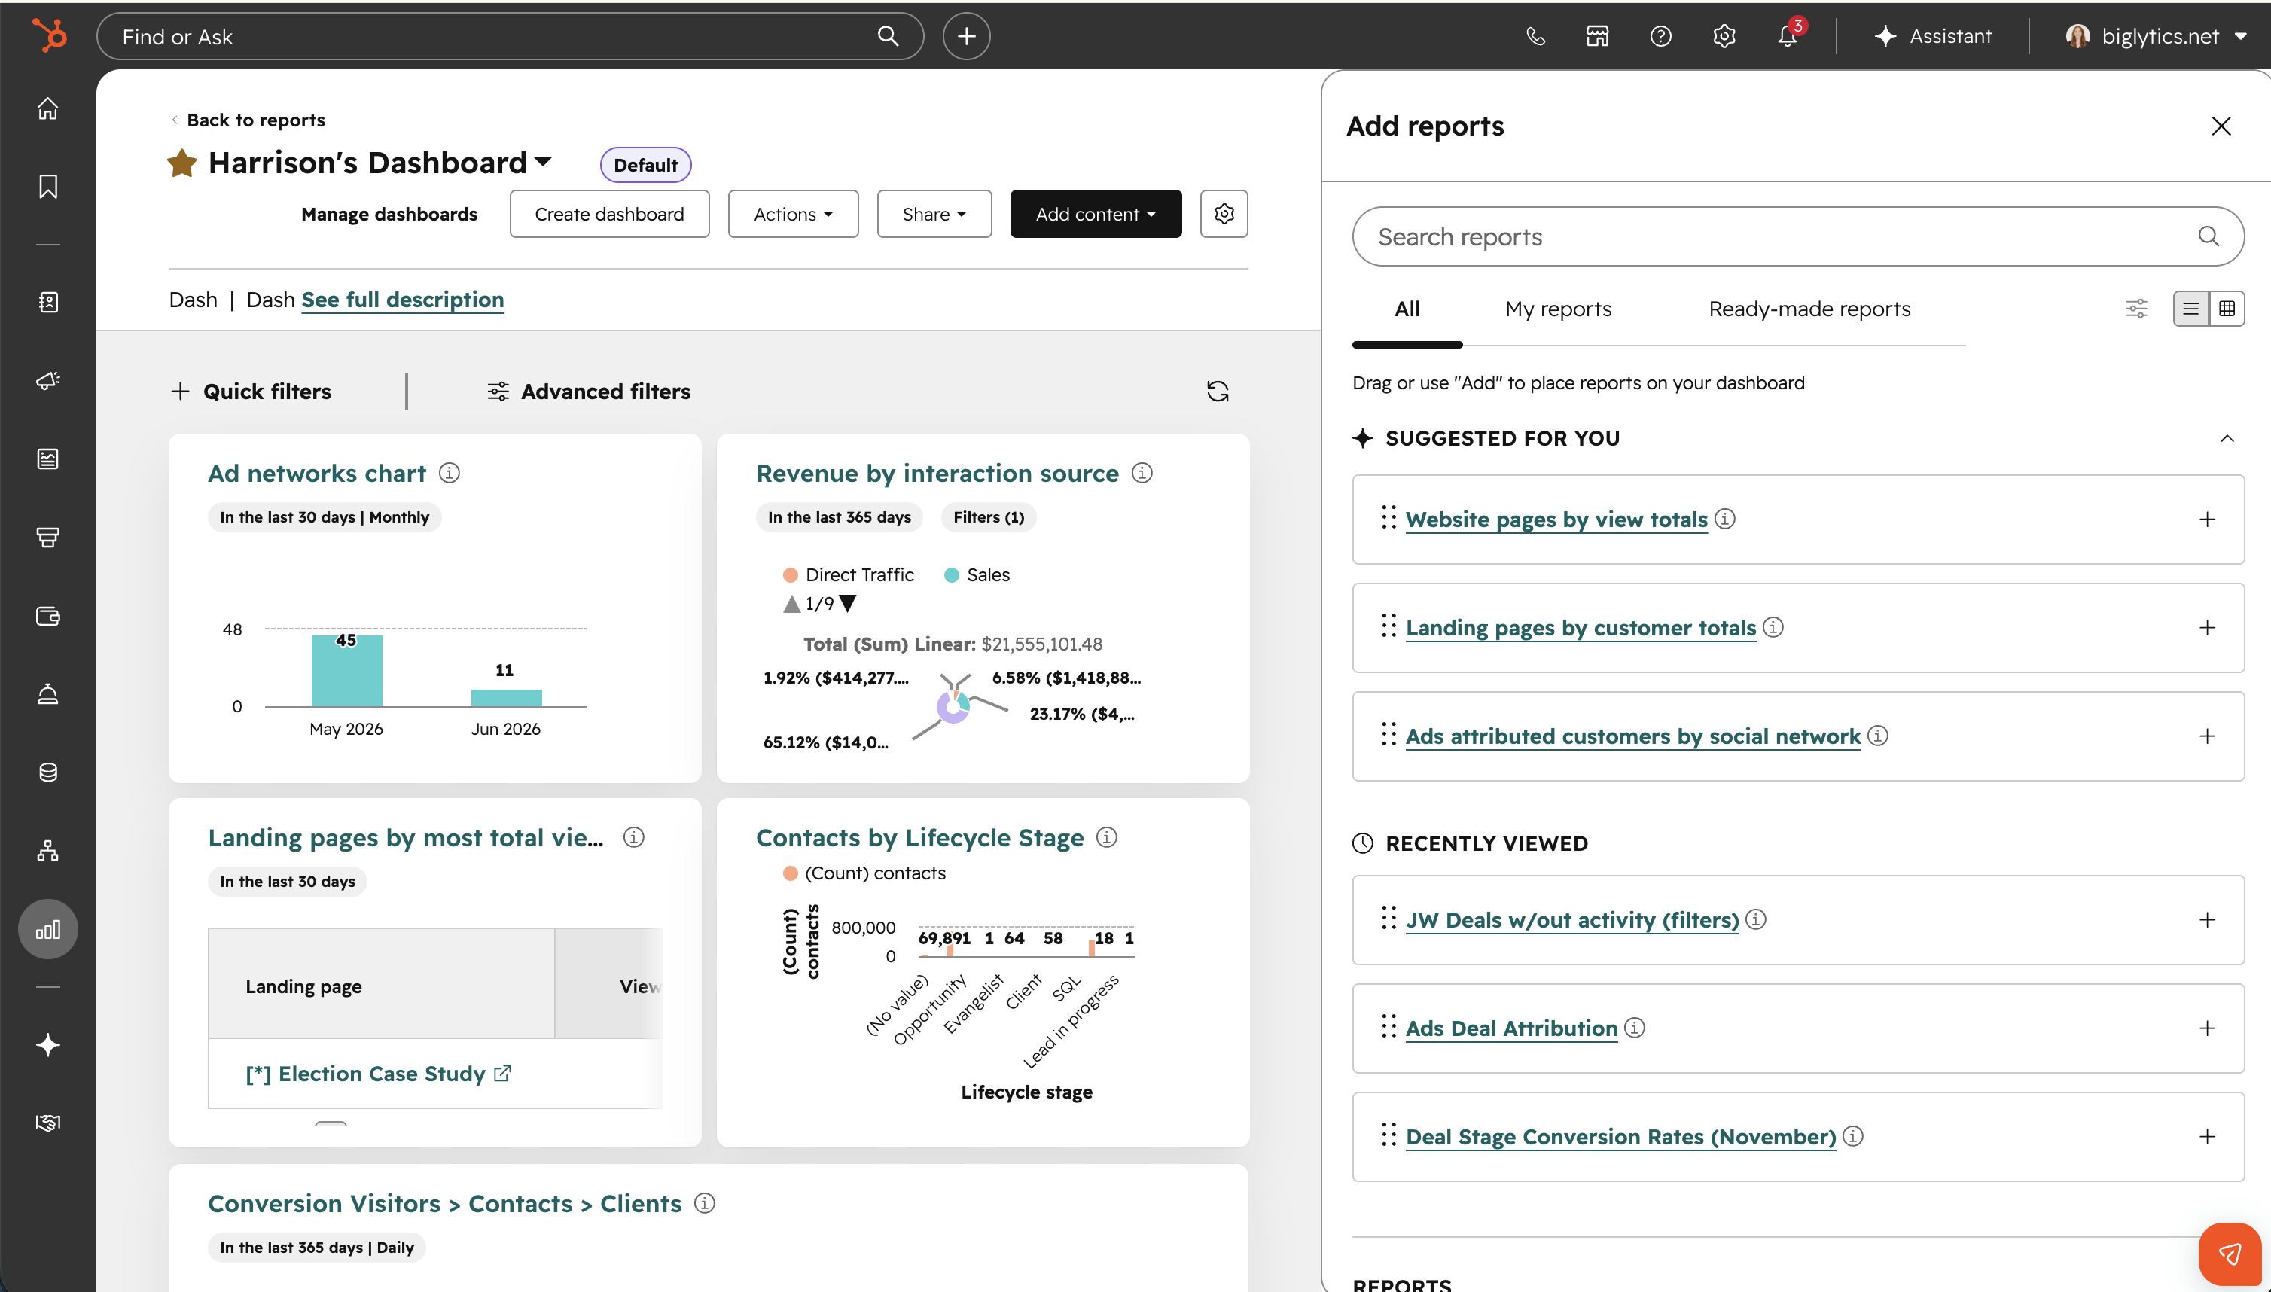This screenshot has width=2271, height=1292.
Task: Open the database Data Management sidebar icon
Action: tap(48, 772)
